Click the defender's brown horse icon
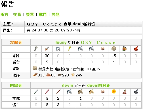Screen dimensions: 143x109 point(81,91)
